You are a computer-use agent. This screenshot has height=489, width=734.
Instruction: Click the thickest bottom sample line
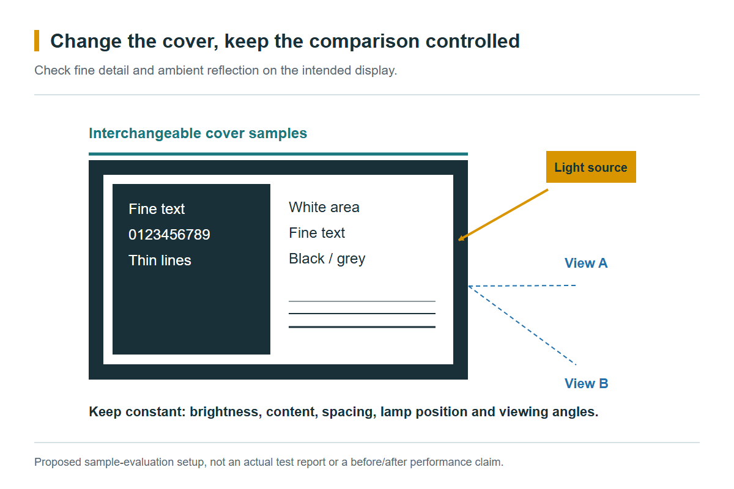click(x=362, y=327)
